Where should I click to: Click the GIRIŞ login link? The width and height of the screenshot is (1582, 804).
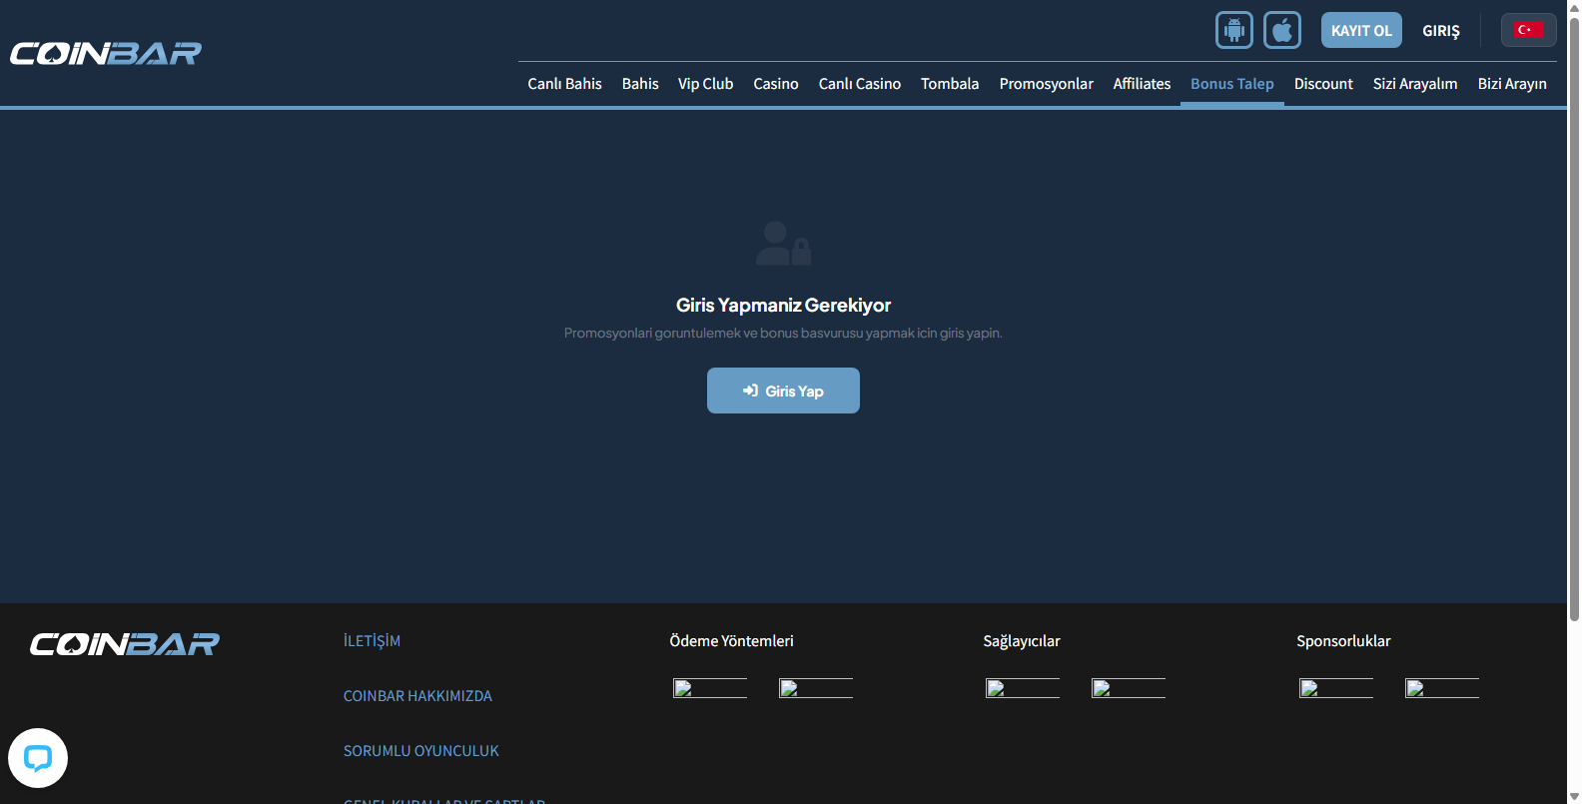coord(1441,31)
